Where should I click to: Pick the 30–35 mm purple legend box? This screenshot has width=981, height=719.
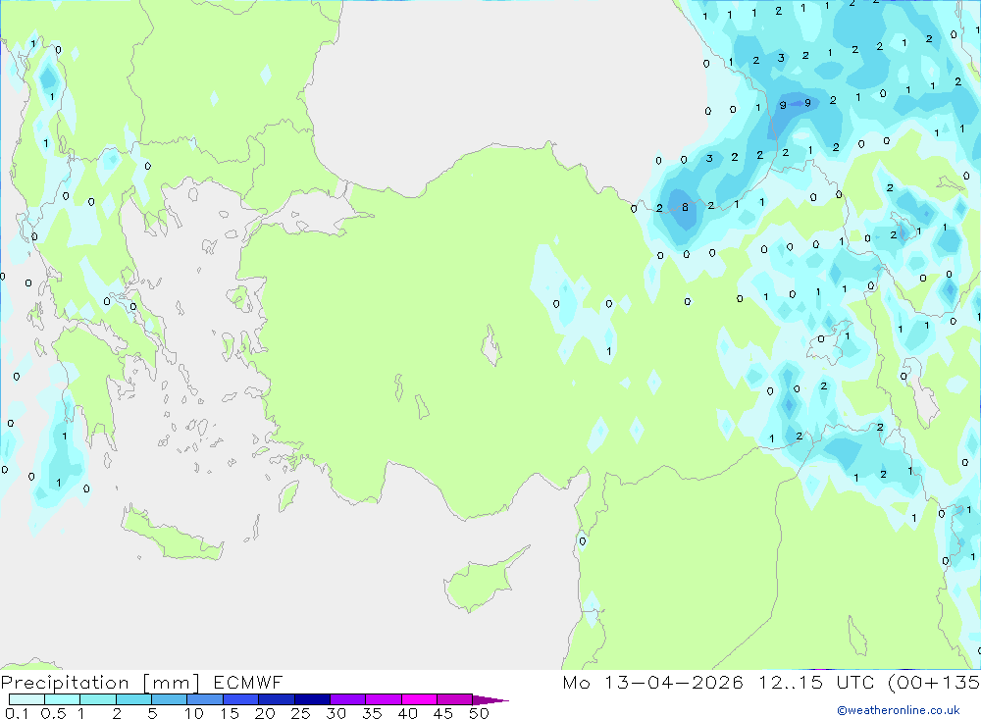(x=348, y=699)
